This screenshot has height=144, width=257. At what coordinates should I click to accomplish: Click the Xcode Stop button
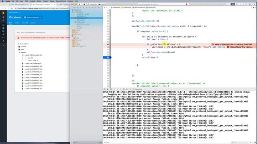(x=84, y=4)
